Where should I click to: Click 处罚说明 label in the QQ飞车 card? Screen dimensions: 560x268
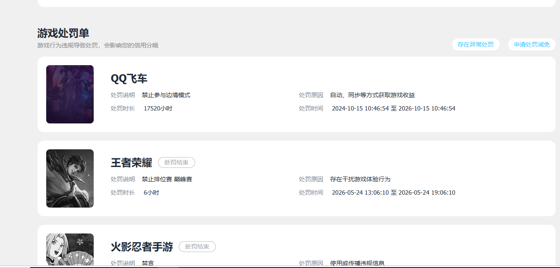click(123, 95)
